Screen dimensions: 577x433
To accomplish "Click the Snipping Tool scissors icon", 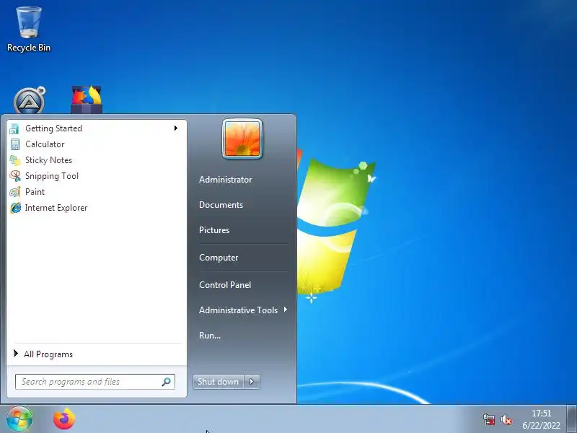I will pos(15,176).
